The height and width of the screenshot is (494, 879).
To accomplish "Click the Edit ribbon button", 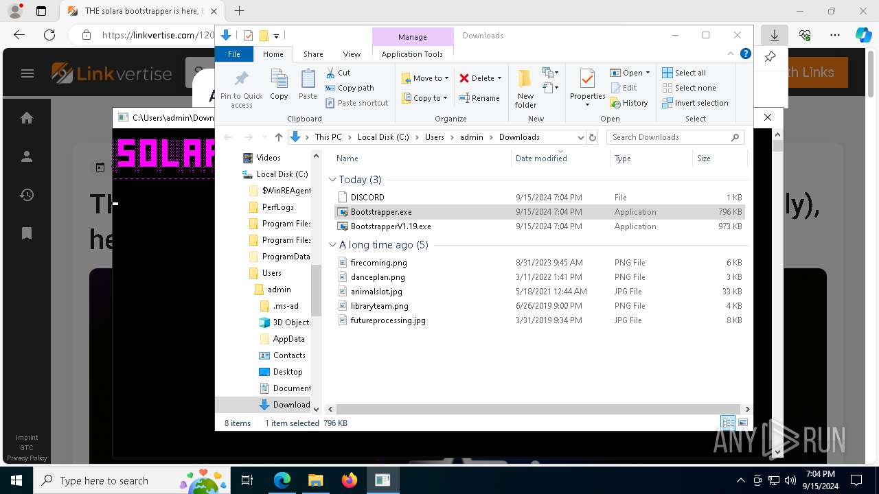I will coord(624,88).
